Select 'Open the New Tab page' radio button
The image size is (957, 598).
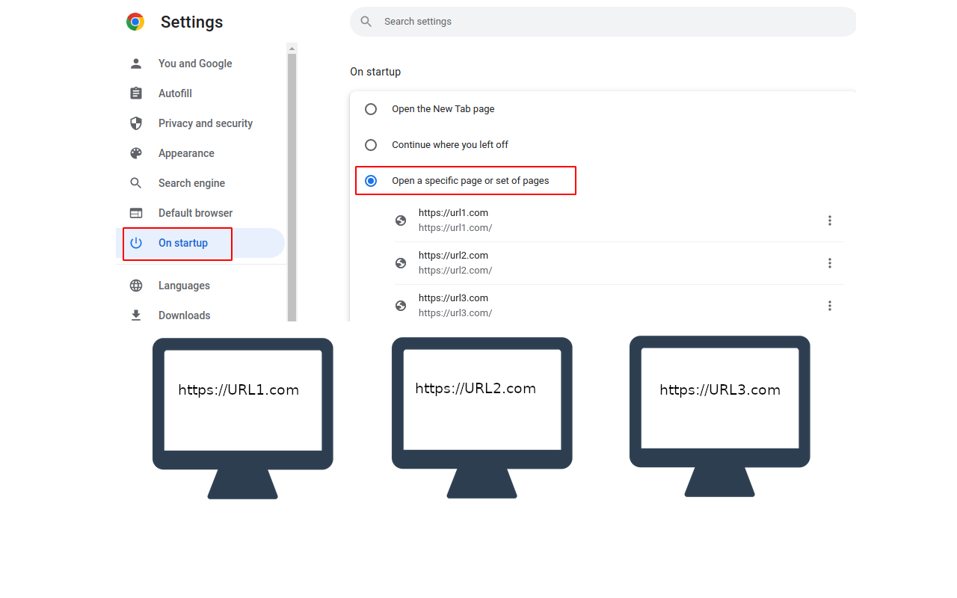pyautogui.click(x=371, y=109)
